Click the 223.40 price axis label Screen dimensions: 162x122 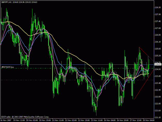[158, 83]
